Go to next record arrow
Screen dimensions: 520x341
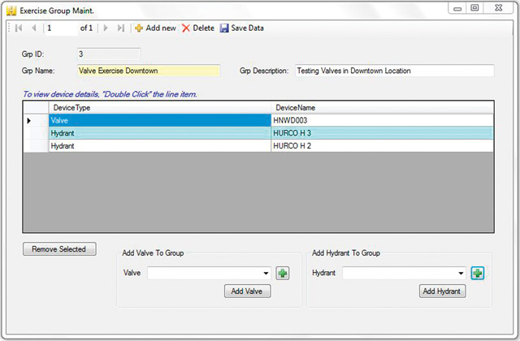pyautogui.click(x=105, y=28)
